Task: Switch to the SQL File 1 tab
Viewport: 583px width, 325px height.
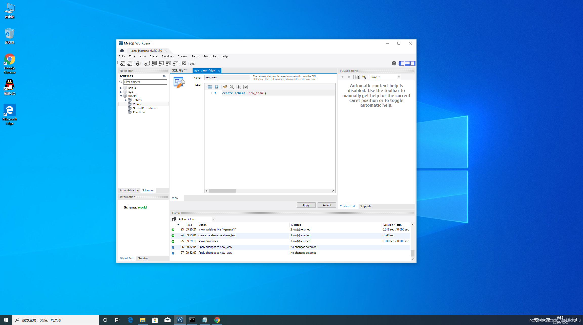Action: [x=179, y=71]
